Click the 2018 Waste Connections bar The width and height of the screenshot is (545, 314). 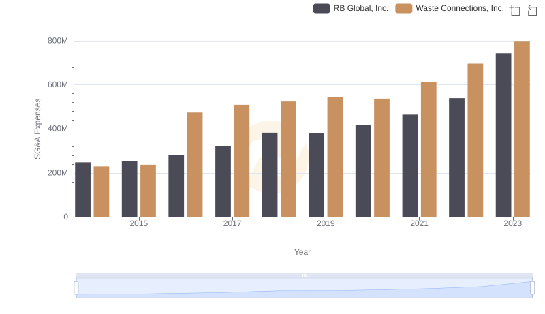pos(288,159)
